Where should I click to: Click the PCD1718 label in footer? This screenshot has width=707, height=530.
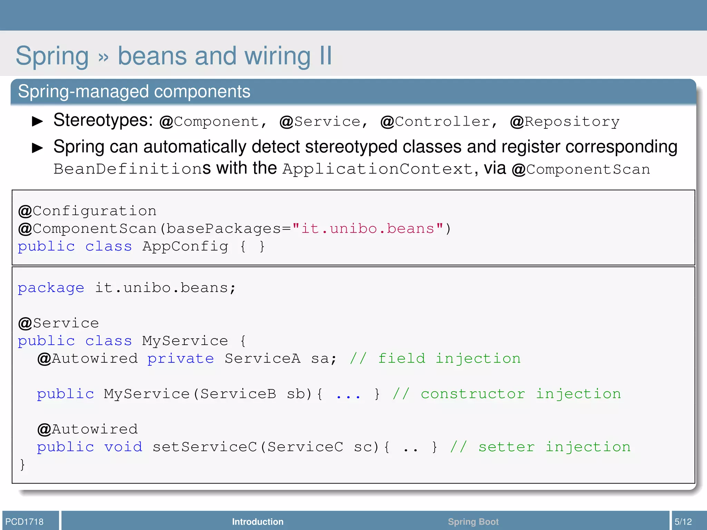(x=25, y=521)
